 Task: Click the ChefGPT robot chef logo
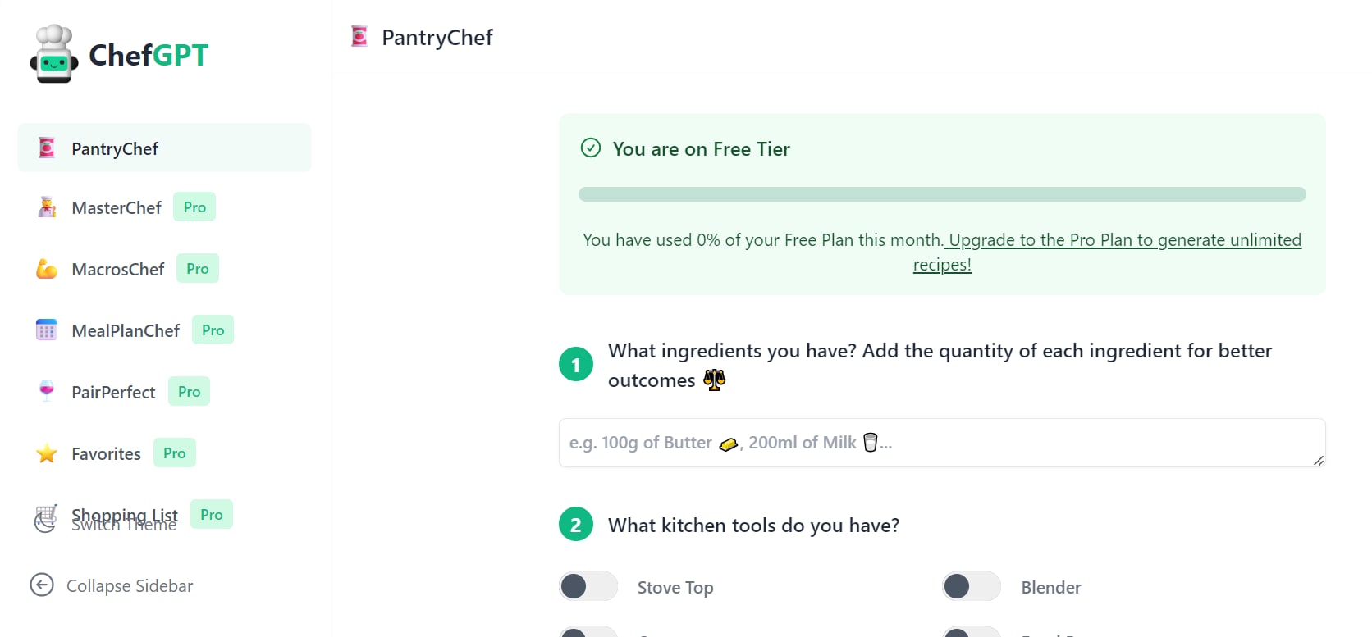tap(54, 54)
